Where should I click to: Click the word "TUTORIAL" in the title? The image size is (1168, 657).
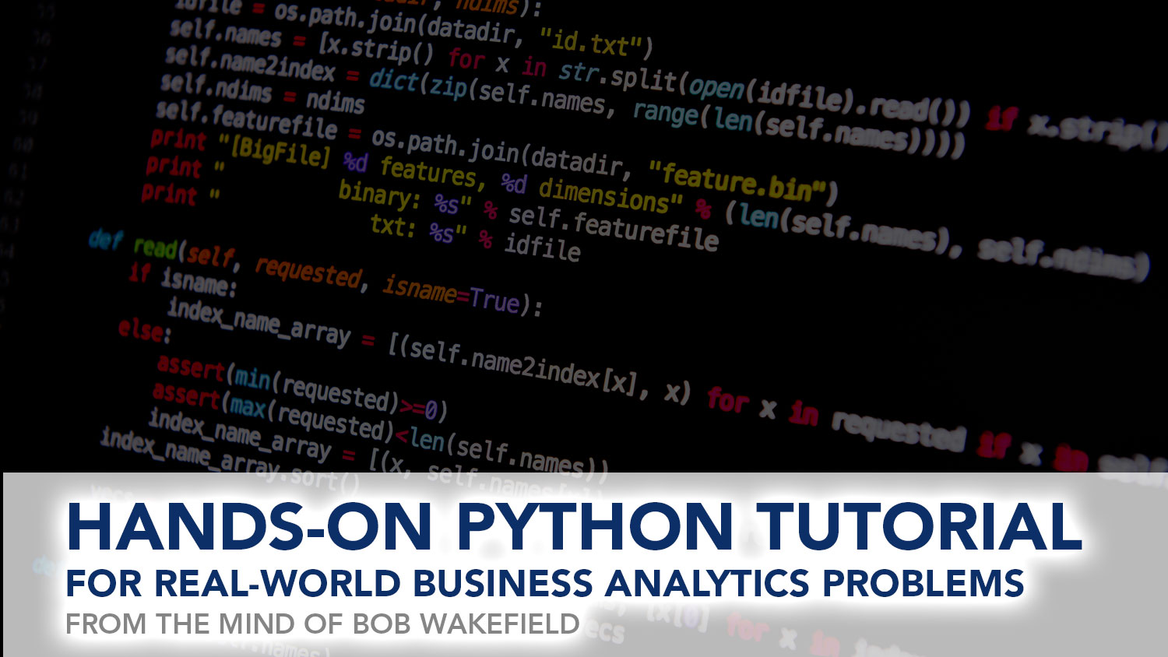point(921,527)
